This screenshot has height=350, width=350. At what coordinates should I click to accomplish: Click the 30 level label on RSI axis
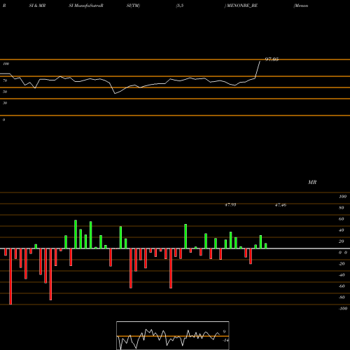click(x=5, y=103)
